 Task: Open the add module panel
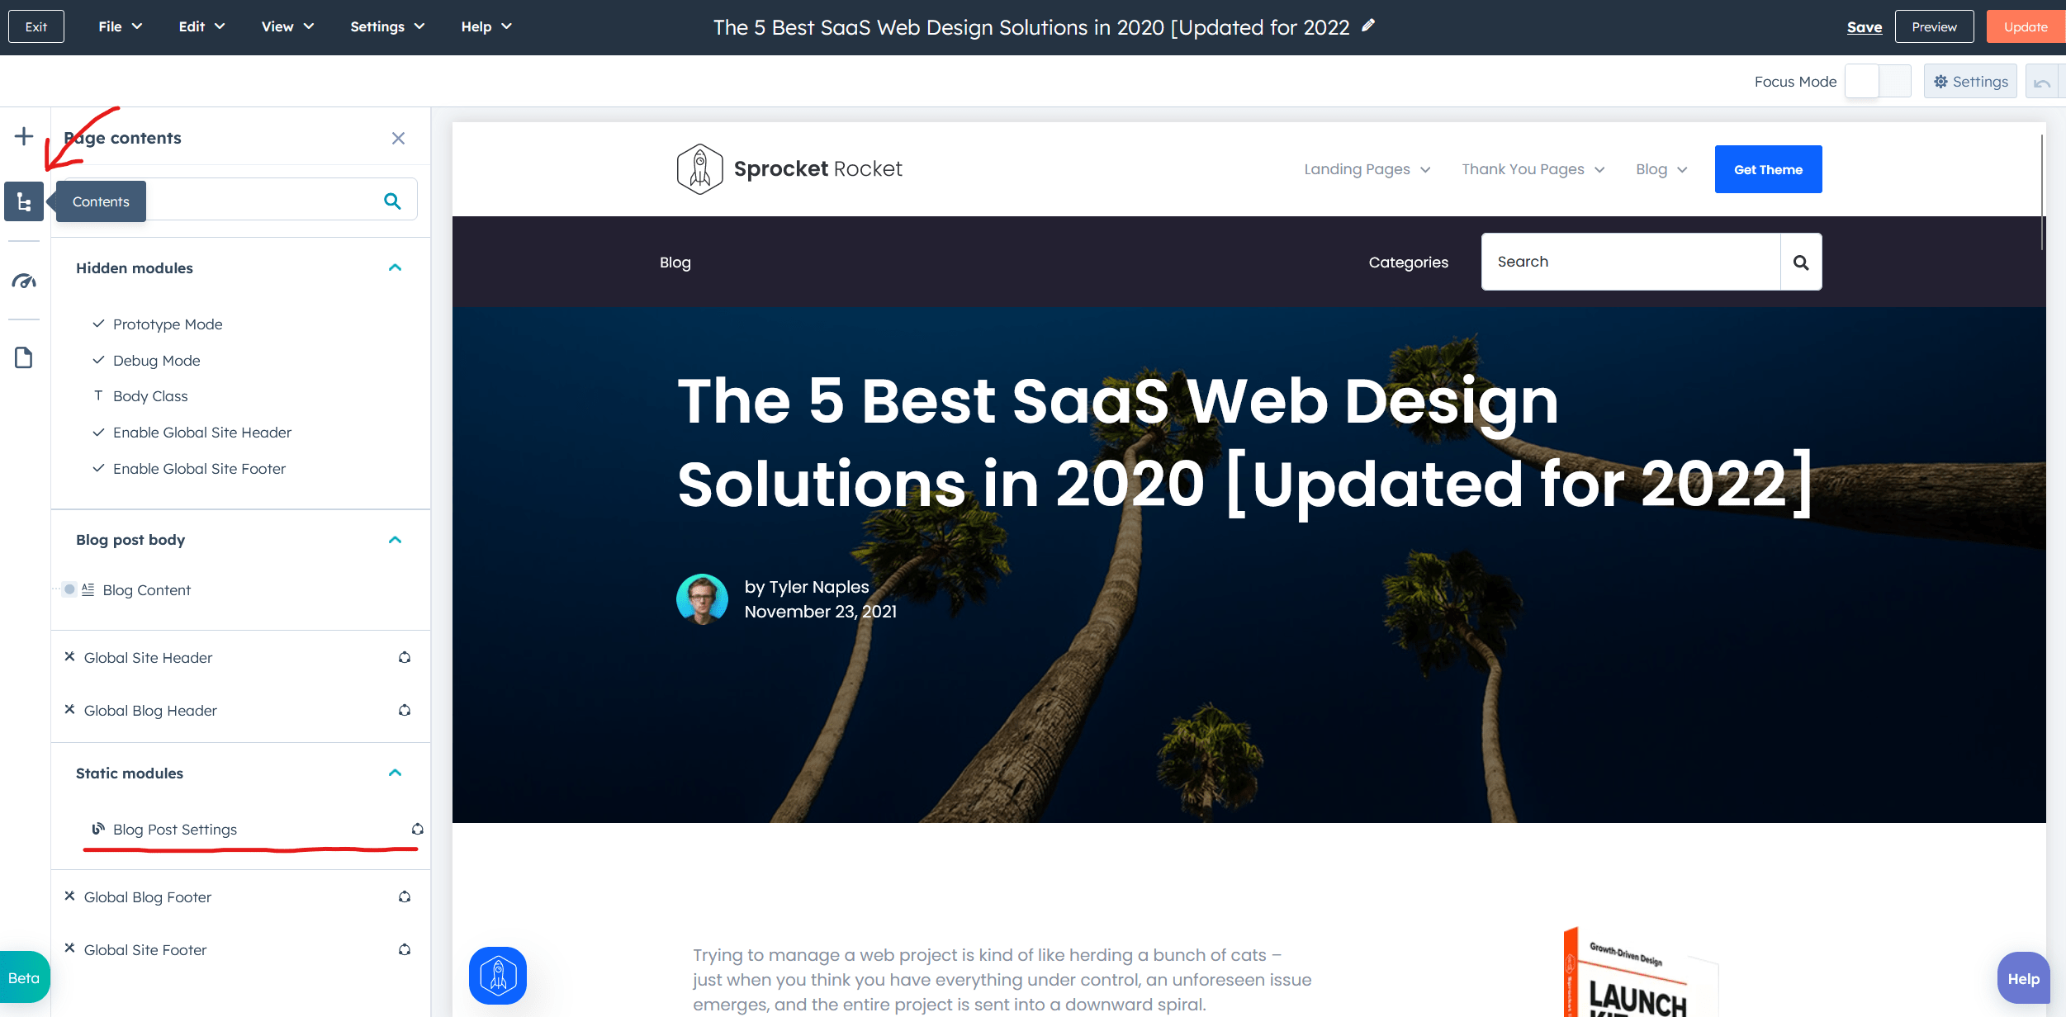click(x=23, y=136)
